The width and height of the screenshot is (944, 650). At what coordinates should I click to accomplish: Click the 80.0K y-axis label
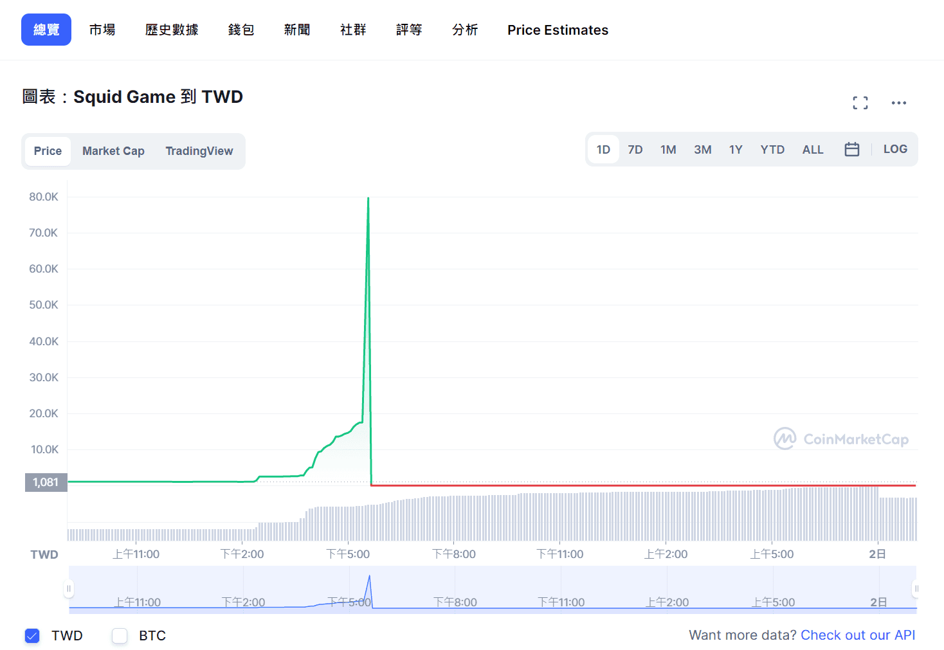point(44,197)
